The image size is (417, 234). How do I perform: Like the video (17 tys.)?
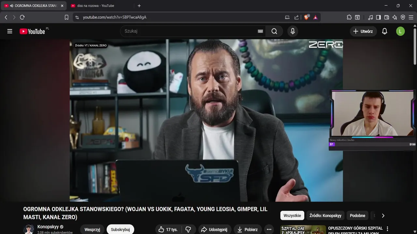point(168,229)
